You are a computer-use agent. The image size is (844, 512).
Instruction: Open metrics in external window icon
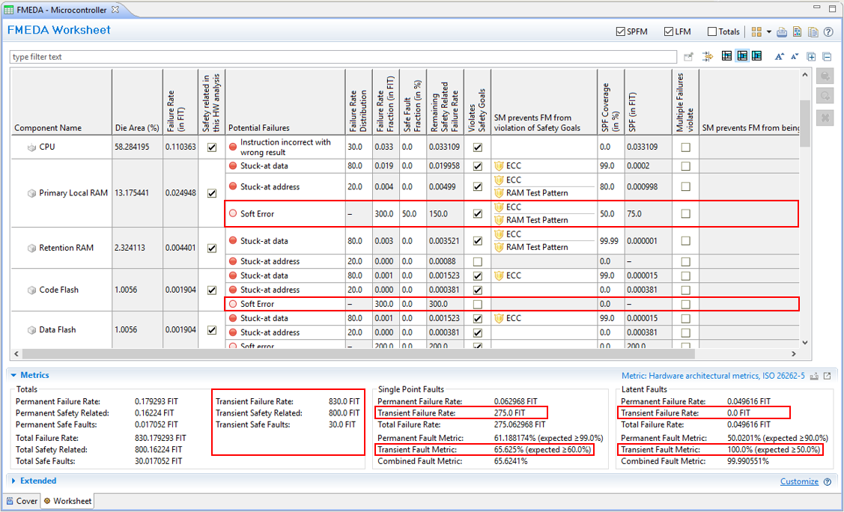827,376
